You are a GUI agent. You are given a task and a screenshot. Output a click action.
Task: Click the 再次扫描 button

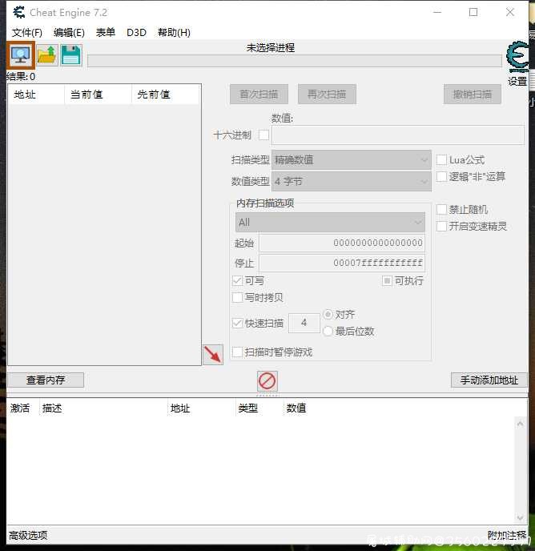(x=327, y=95)
